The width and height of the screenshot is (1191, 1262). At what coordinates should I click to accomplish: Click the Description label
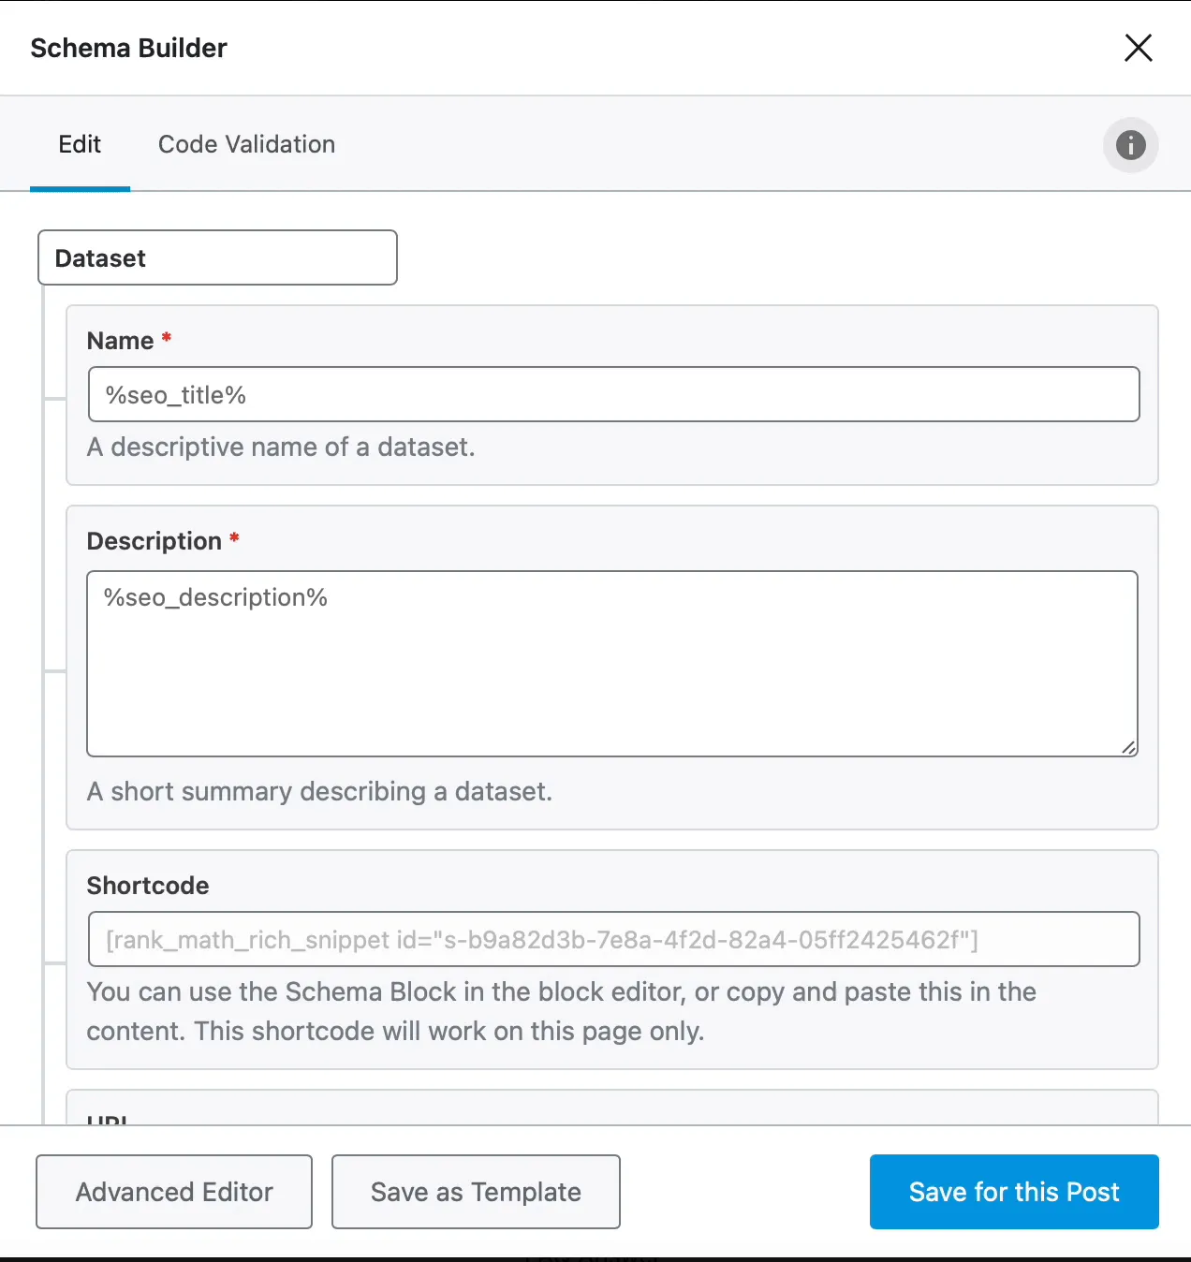[x=153, y=540]
